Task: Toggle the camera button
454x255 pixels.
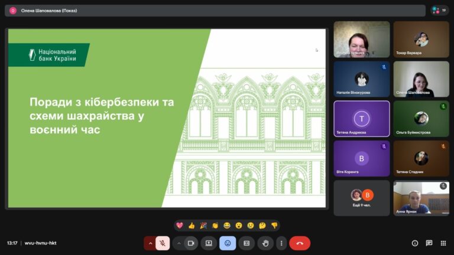Action: (191, 243)
